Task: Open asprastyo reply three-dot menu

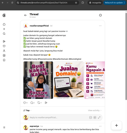Action: pos(100,126)
